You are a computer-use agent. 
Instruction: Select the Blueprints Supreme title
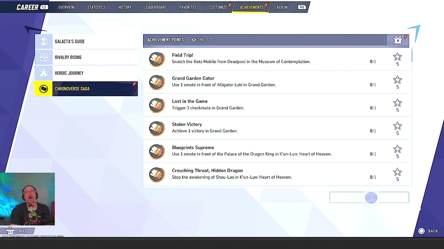coord(193,148)
